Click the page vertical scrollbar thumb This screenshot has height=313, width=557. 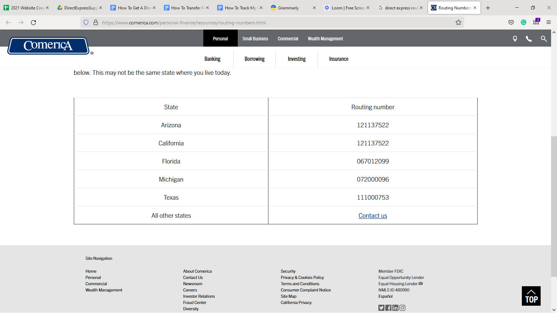tap(554, 207)
